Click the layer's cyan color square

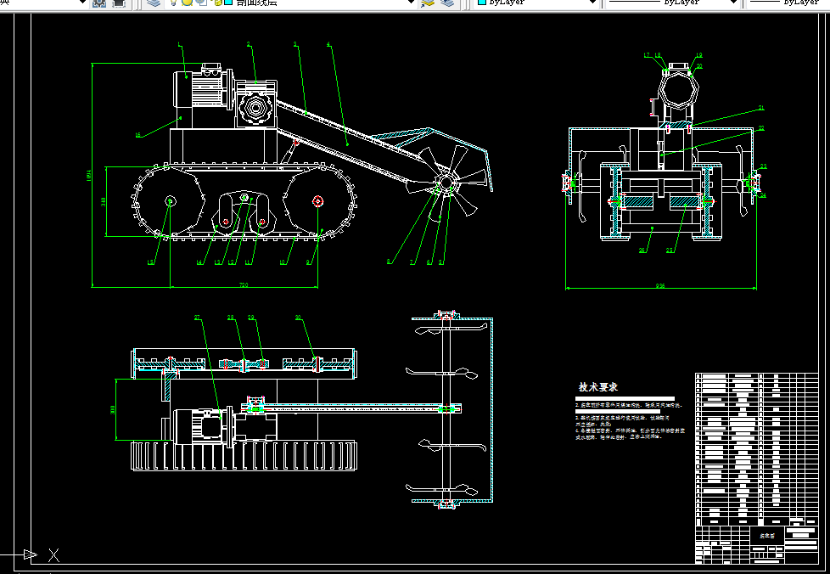pyautogui.click(x=228, y=3)
